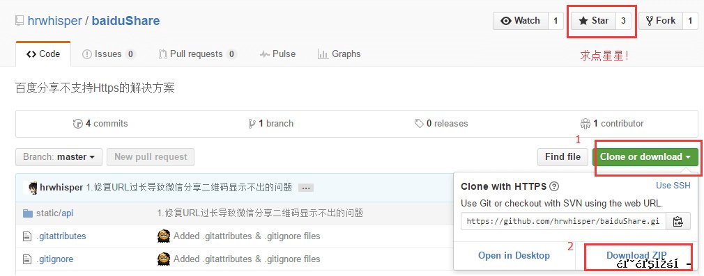Open the .gitattributes row commit message
Viewport: 704px width, 276px height.
(x=247, y=236)
